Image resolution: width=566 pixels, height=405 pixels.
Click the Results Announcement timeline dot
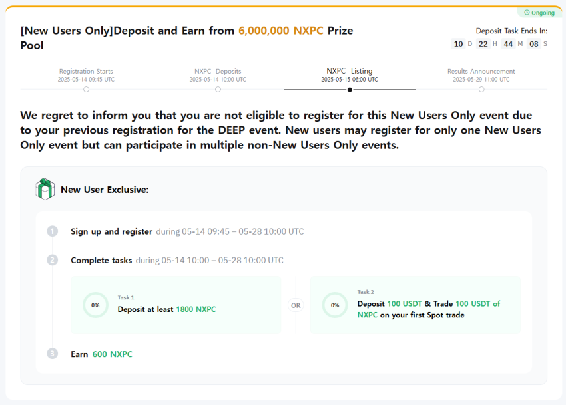pyautogui.click(x=481, y=89)
